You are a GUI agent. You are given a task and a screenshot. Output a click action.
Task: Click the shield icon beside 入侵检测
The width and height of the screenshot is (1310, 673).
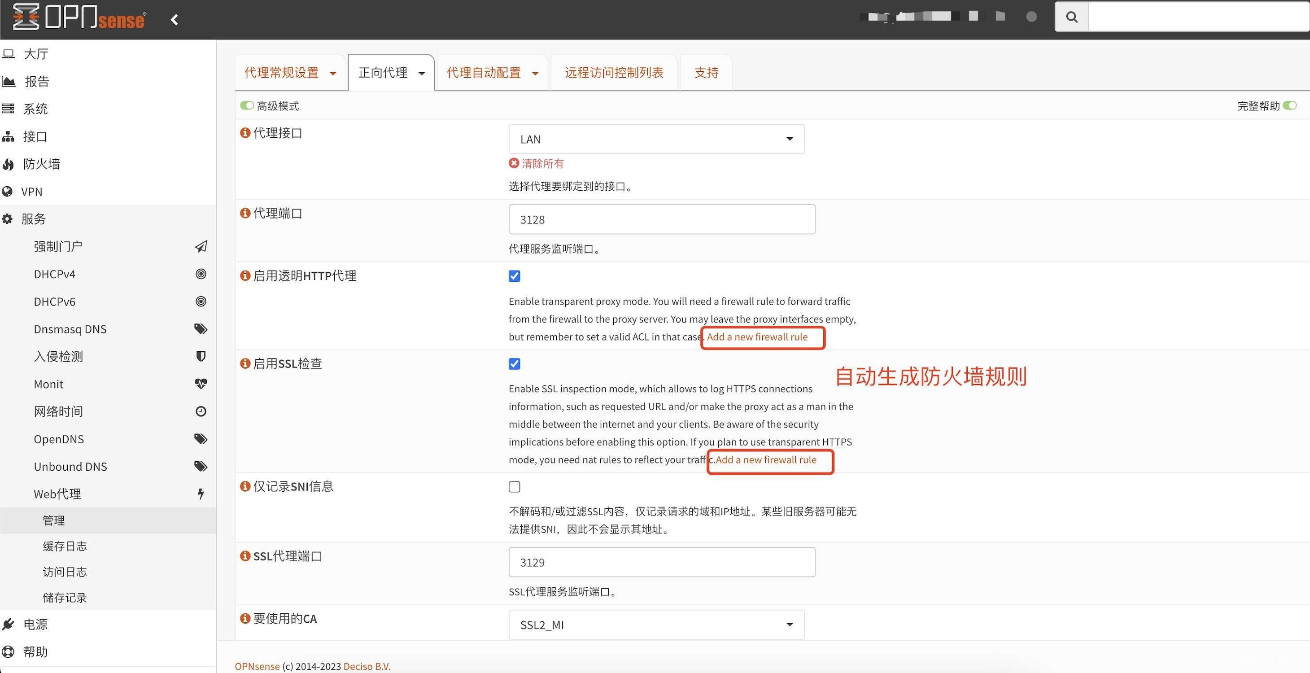tap(201, 356)
